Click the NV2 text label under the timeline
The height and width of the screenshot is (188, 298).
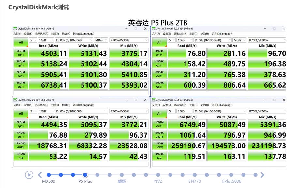[x=158, y=181]
